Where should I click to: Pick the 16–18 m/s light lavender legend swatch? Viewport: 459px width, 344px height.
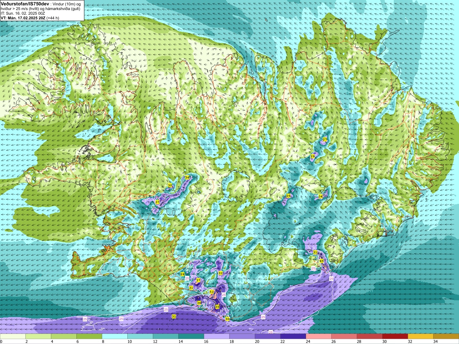pyautogui.click(x=217, y=336)
